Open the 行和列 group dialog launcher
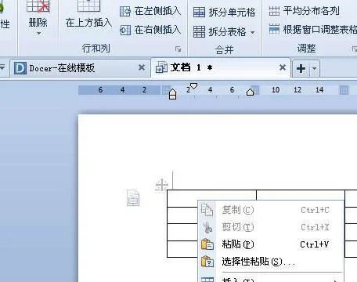 178,49
